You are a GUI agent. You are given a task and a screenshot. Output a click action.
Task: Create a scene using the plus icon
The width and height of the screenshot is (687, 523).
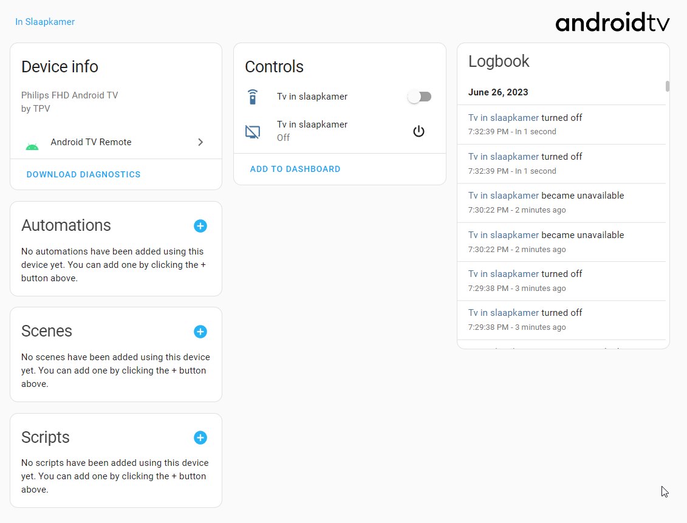(x=200, y=331)
